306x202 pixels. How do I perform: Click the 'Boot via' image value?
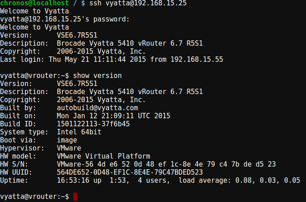pyautogui.click(x=67, y=140)
